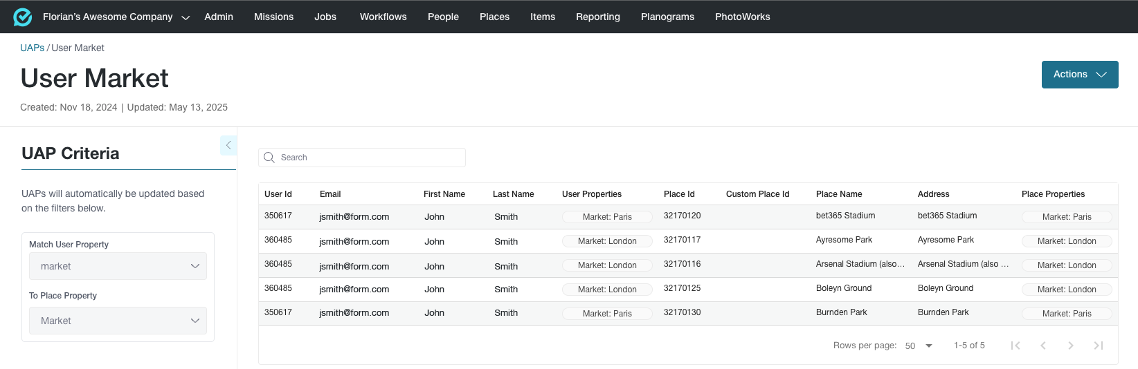Open the Reporting menu

click(598, 17)
